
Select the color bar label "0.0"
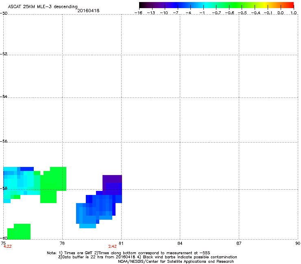[x=281, y=13]
